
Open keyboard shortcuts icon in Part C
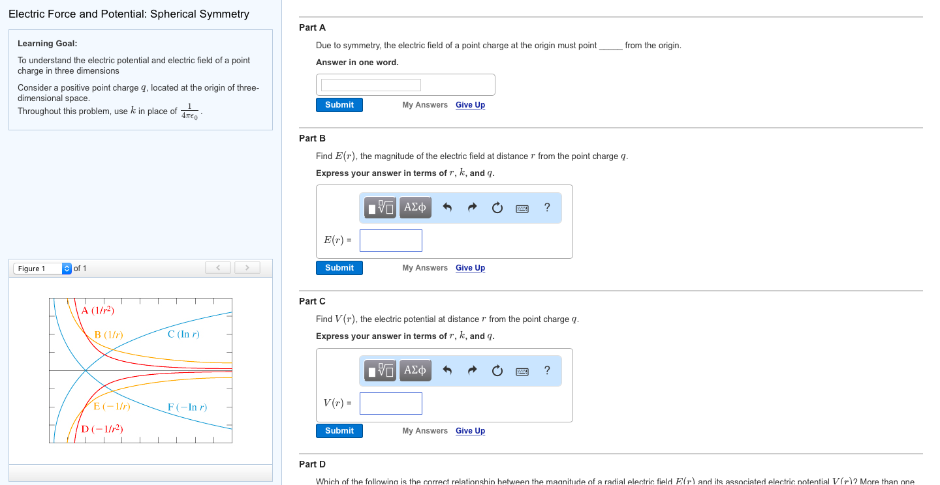(x=522, y=372)
